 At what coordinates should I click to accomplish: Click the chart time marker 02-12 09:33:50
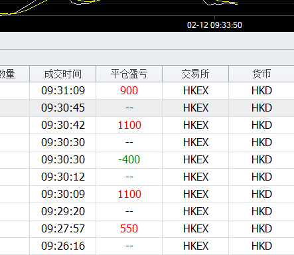[x=214, y=25]
